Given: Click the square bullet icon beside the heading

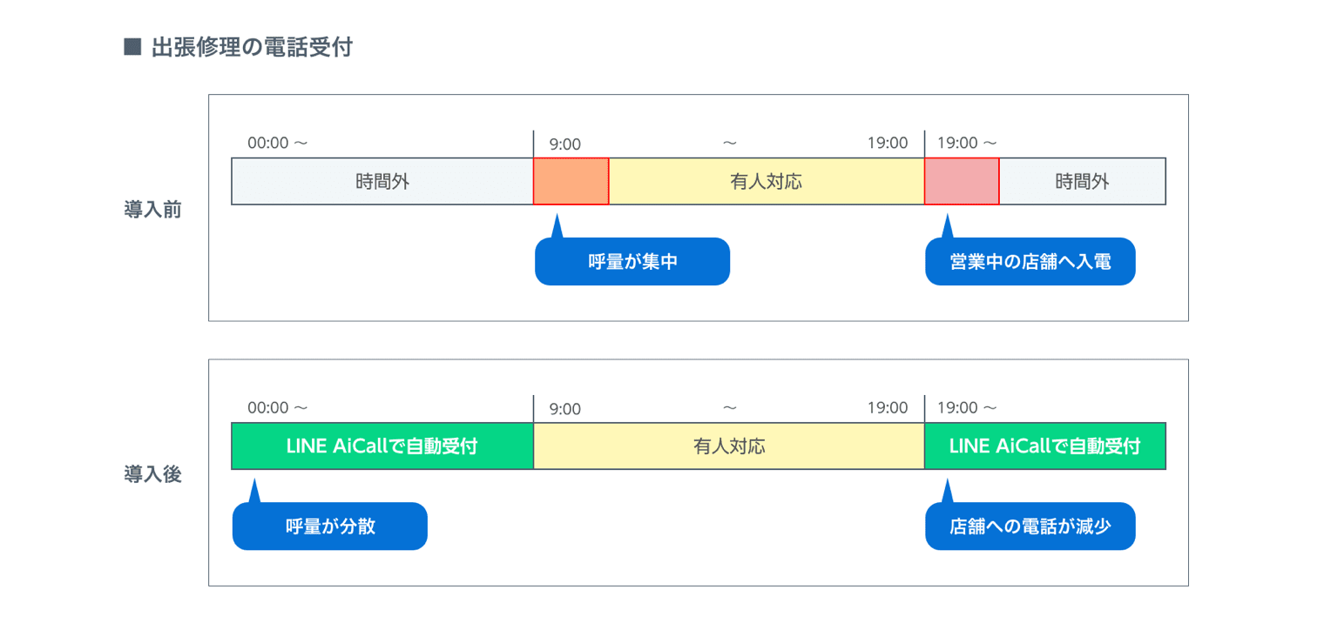Looking at the screenshot, I should 132,47.
